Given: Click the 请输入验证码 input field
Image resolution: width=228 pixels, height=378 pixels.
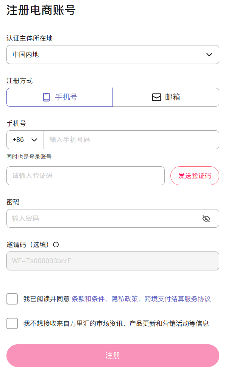Looking at the screenshot, I should tap(85, 176).
